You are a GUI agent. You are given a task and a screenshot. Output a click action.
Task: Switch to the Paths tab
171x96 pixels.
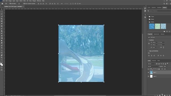[158, 61]
